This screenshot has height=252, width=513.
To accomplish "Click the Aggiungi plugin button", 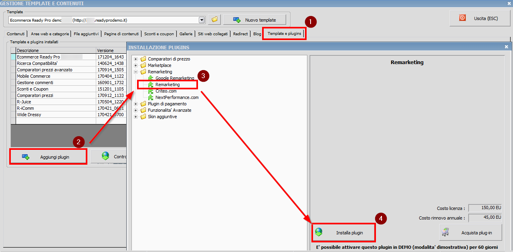I will (48, 157).
